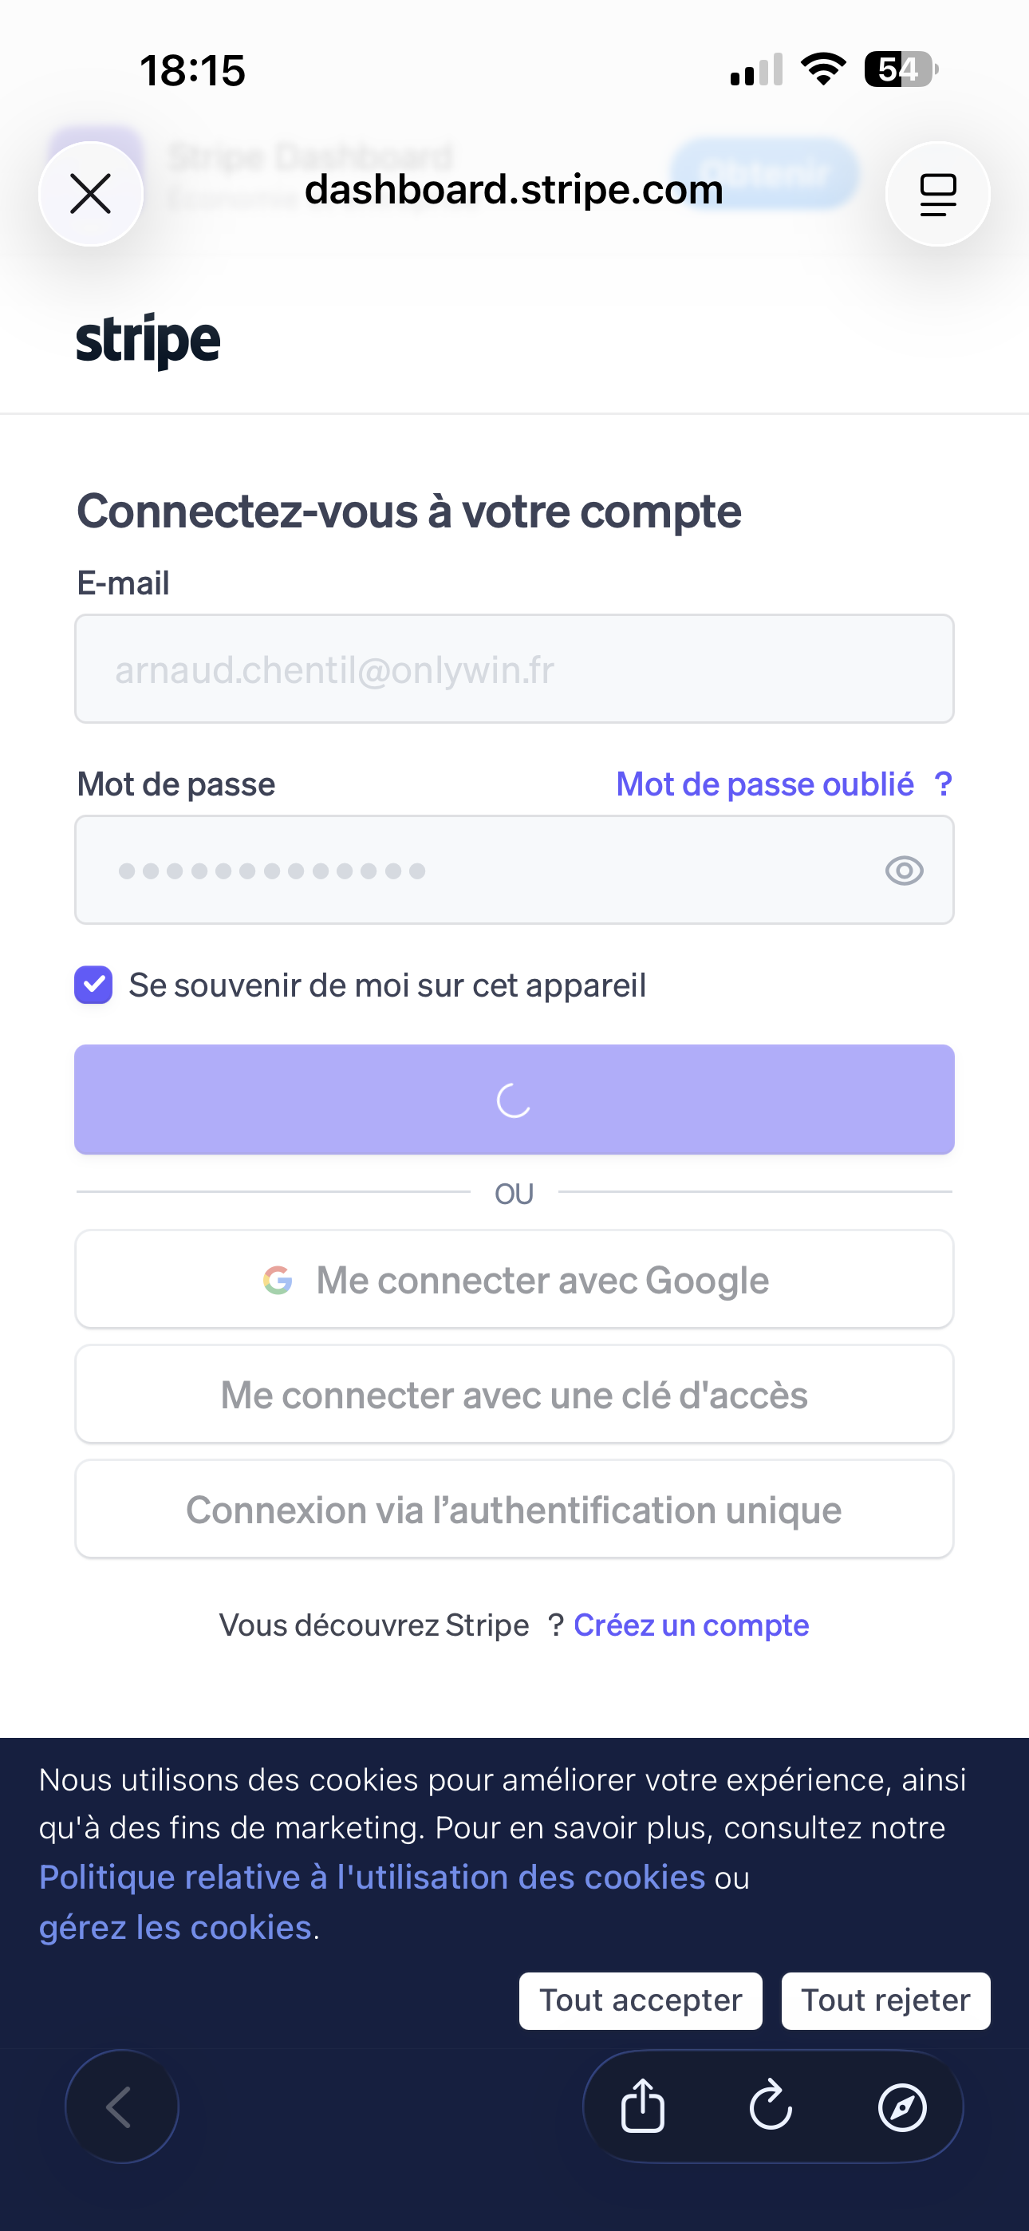Viewport: 1029px width, 2231px height.
Task: Open the cookie policy link
Action: (373, 1877)
